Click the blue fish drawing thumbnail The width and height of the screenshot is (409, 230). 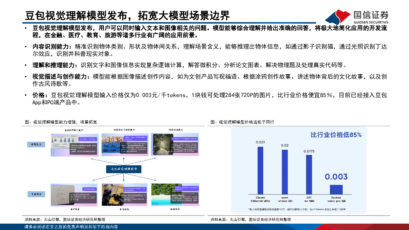[x=125, y=145]
